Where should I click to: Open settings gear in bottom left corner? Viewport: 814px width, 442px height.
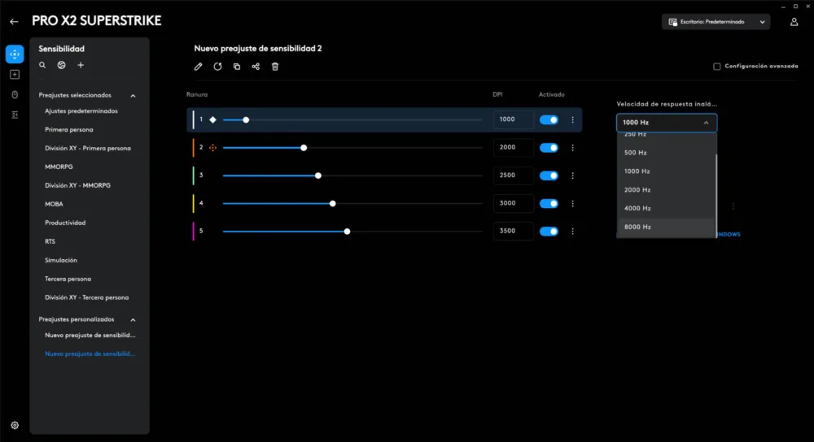(15, 425)
